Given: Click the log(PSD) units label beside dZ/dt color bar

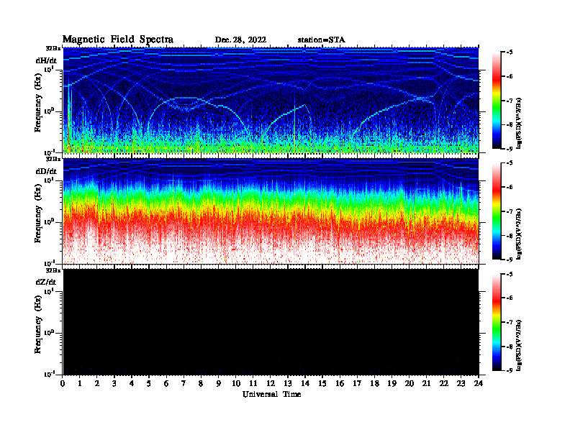Looking at the screenshot, I should click(x=520, y=345).
